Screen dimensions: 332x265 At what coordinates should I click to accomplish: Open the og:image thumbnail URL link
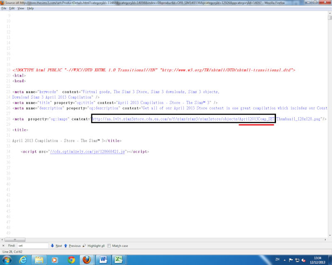(x=206, y=119)
